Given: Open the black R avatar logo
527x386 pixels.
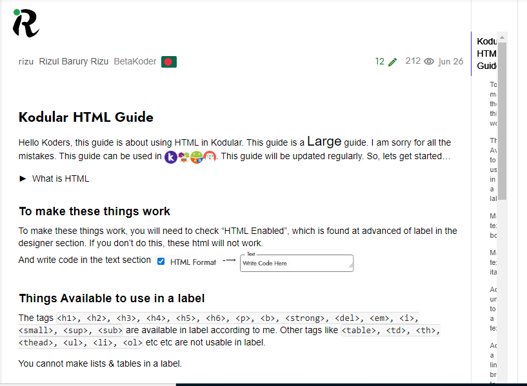Looking at the screenshot, I should click(x=26, y=23).
